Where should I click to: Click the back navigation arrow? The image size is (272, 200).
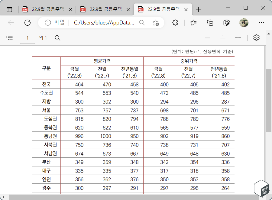(x=11, y=23)
